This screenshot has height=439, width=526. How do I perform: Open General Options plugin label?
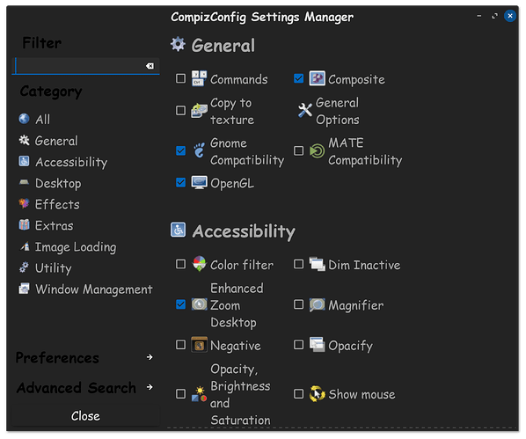pos(337,111)
